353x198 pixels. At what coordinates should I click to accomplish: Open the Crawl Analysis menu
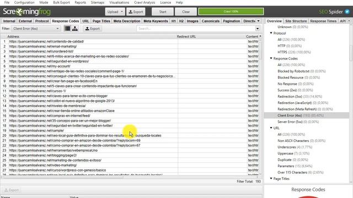click(145, 2)
